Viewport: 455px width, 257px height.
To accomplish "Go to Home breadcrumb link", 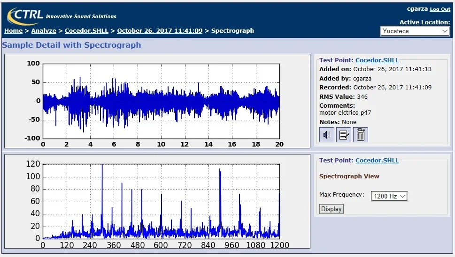I will [x=13, y=31].
